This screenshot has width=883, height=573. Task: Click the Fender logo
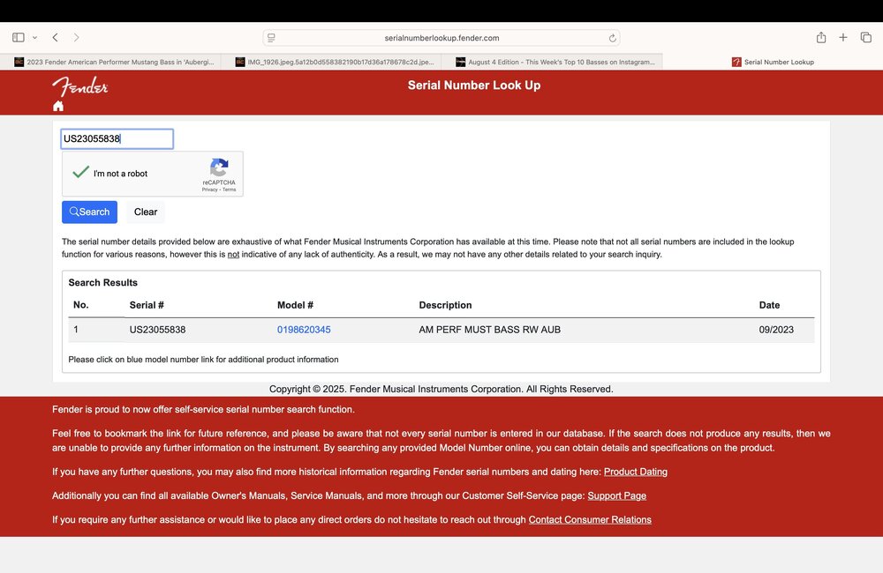tap(80, 87)
